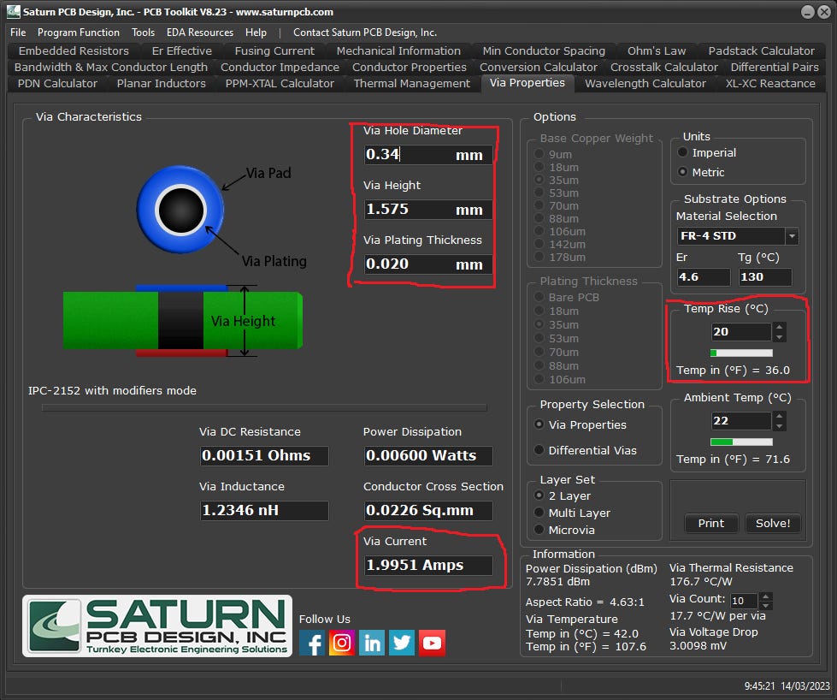Close the PCB Toolkit window

click(x=824, y=12)
